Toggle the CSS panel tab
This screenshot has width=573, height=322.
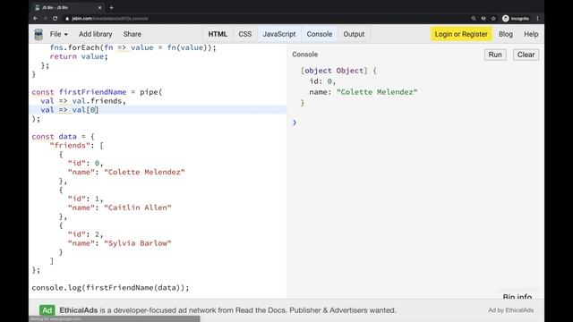244,34
